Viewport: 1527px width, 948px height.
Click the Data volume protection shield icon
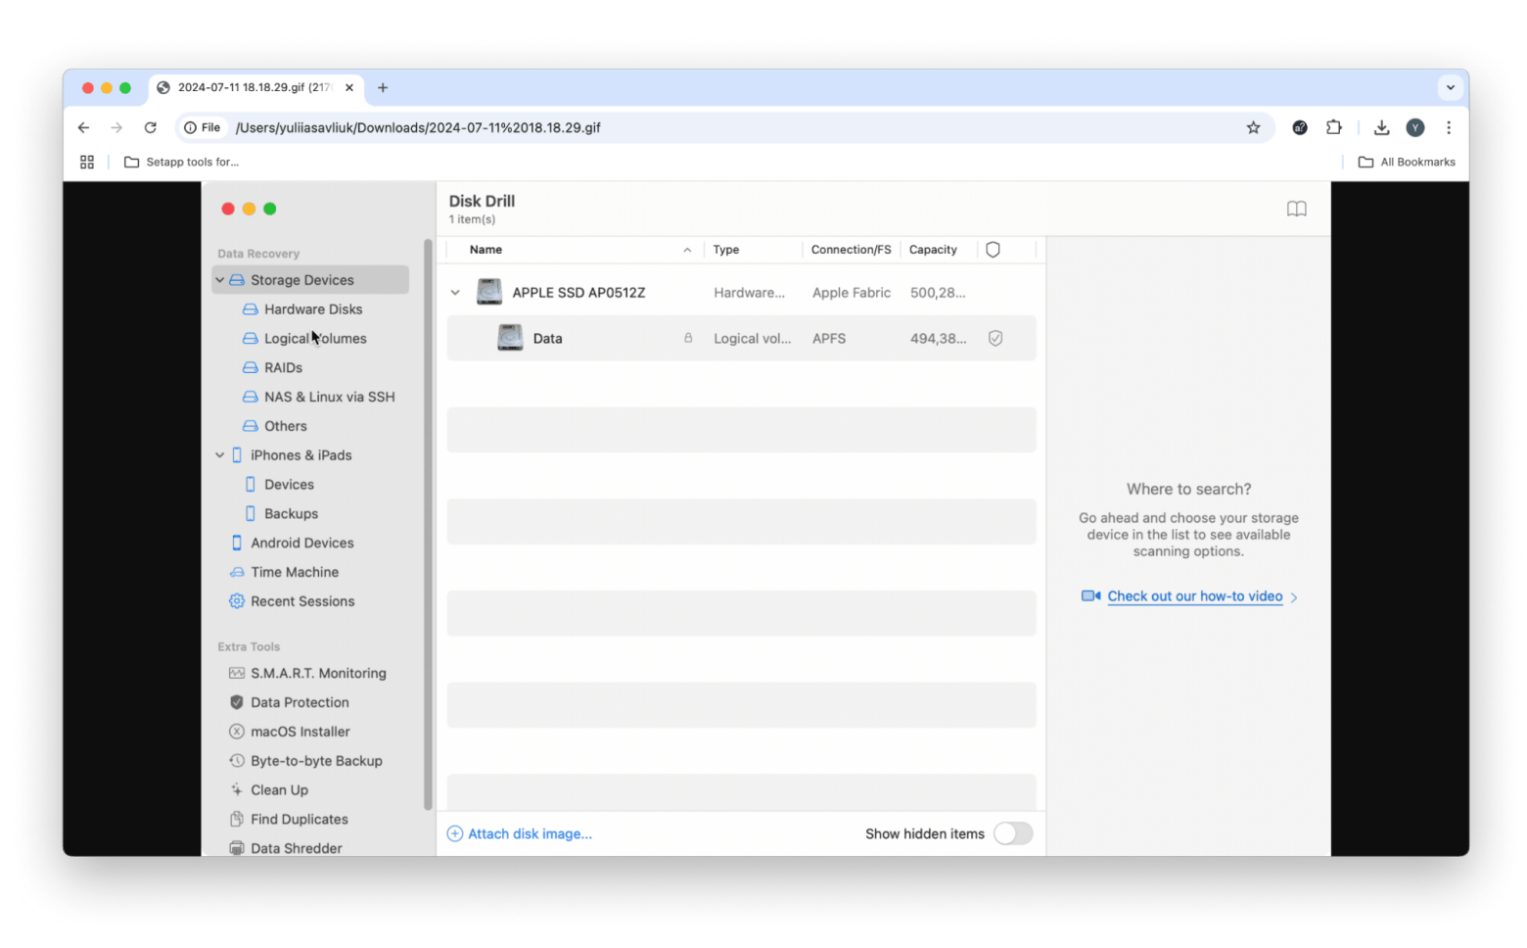coord(995,339)
